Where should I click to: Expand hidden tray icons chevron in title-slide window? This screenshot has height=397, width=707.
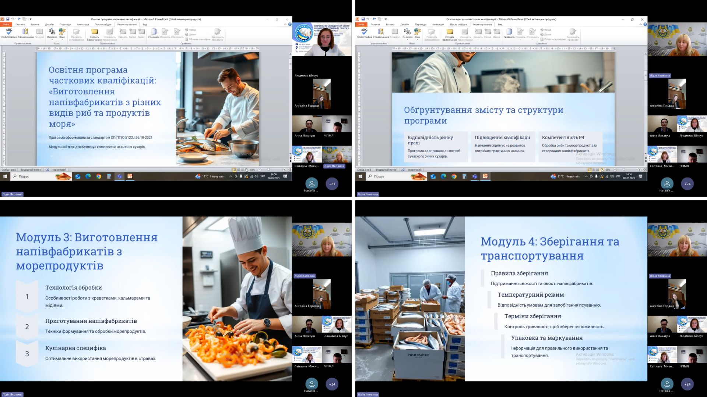(231, 176)
